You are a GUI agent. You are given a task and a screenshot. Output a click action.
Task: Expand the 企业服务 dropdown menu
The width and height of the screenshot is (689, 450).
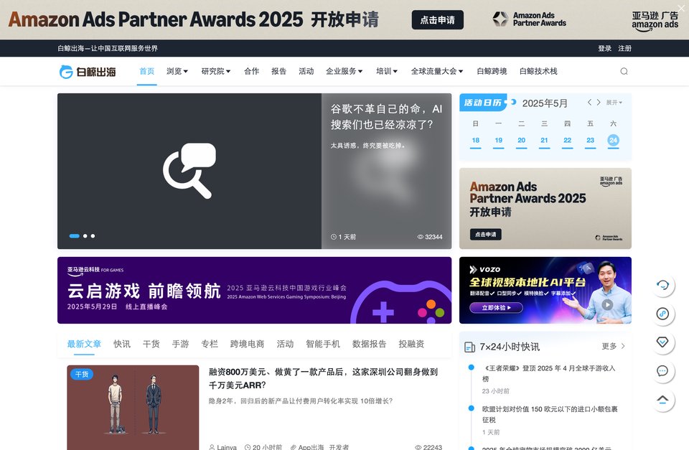coord(344,71)
